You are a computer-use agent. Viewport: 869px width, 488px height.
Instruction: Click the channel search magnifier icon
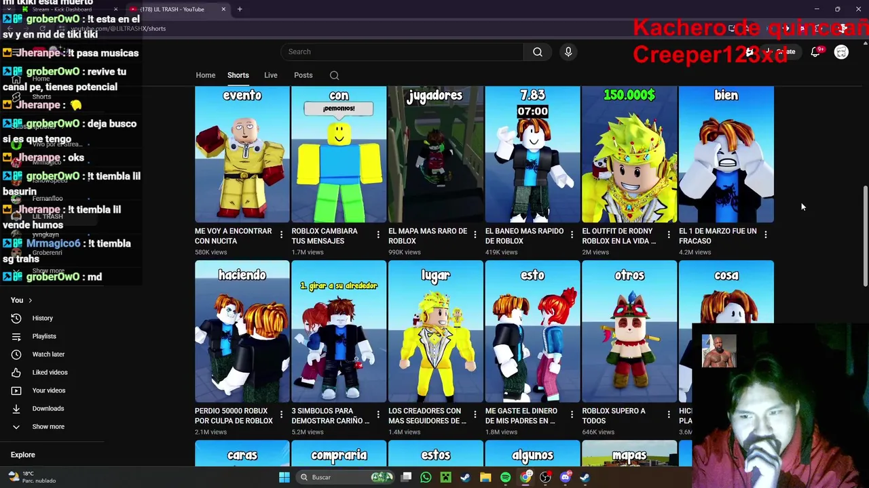pos(334,75)
